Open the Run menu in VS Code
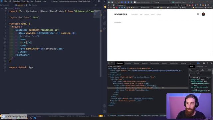 [32, 1]
